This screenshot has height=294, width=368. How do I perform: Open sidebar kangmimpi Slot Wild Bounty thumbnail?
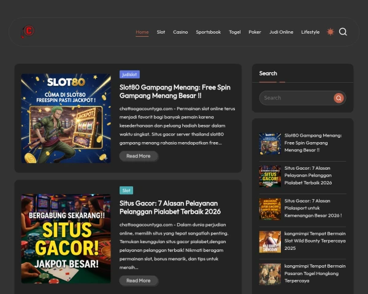[x=270, y=241]
